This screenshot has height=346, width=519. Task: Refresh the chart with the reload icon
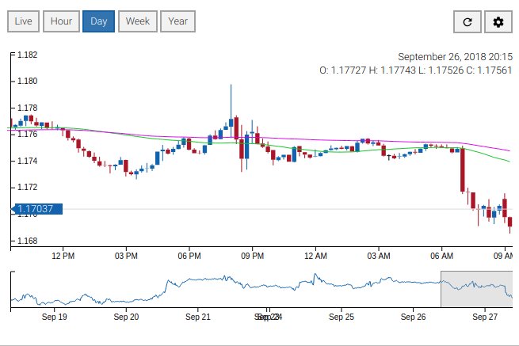point(467,22)
